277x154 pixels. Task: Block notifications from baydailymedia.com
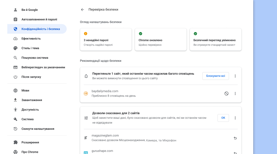[226, 93]
